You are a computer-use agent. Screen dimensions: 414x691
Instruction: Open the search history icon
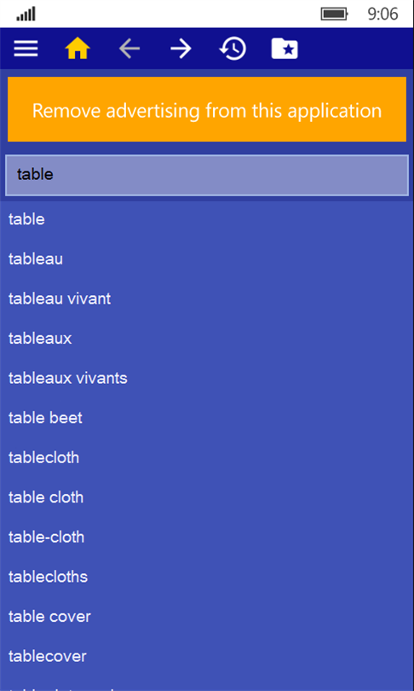233,49
